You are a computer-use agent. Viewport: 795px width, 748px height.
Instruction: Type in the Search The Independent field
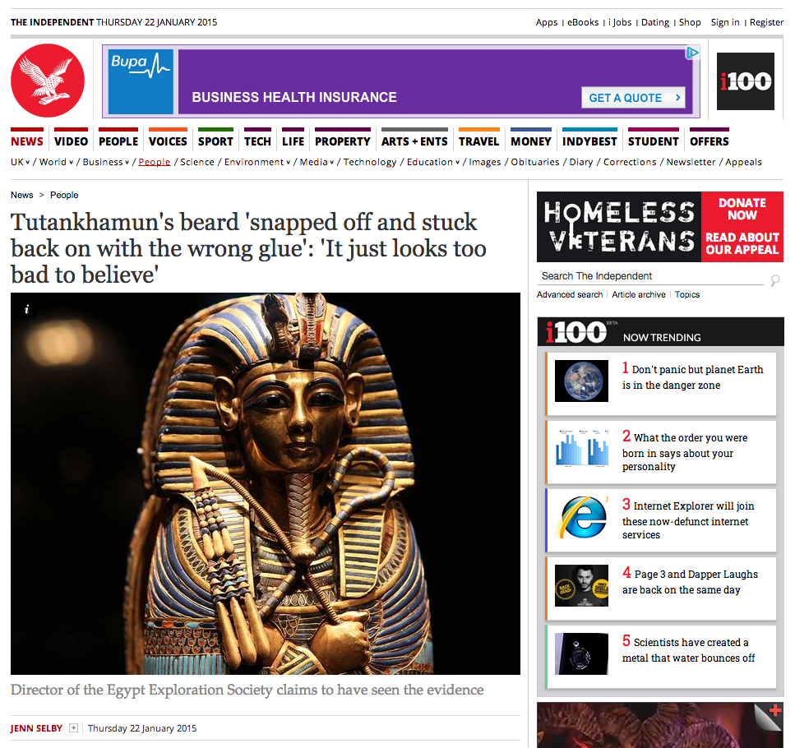pos(649,276)
